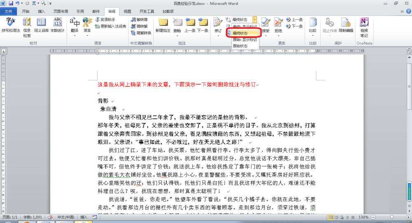The image size is (412, 223).
Task: Go to previous change 上一条 in 更改 group
Action: click(x=295, y=20)
